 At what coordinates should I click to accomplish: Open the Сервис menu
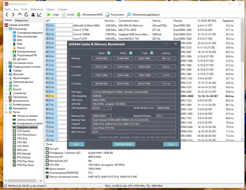pyautogui.click(x=50, y=9)
